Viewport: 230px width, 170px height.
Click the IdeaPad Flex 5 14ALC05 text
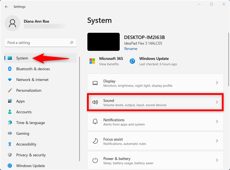pos(143,43)
